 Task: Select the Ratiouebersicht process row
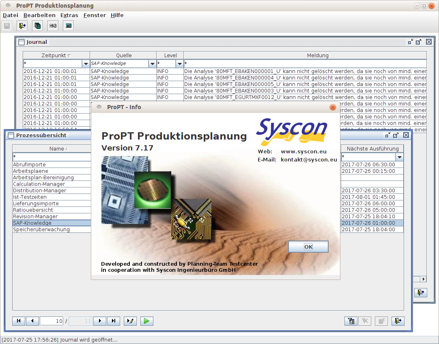pyautogui.click(x=52, y=210)
